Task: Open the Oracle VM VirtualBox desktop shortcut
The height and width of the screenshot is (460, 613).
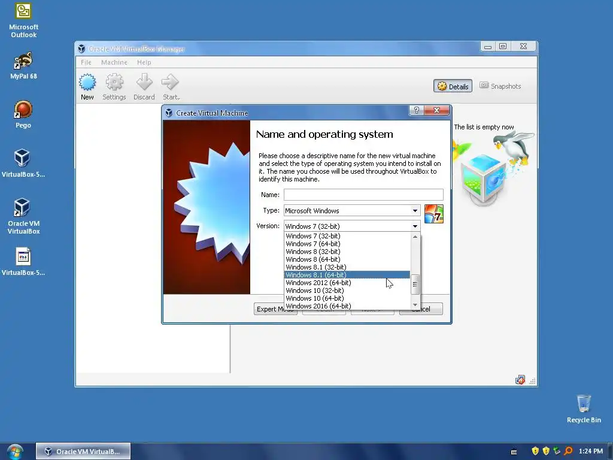Action: (x=23, y=216)
